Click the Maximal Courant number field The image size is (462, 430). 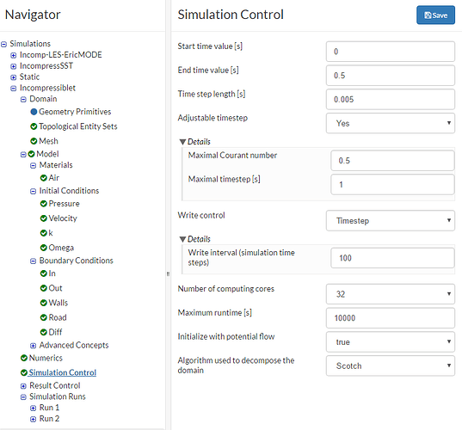(393, 161)
